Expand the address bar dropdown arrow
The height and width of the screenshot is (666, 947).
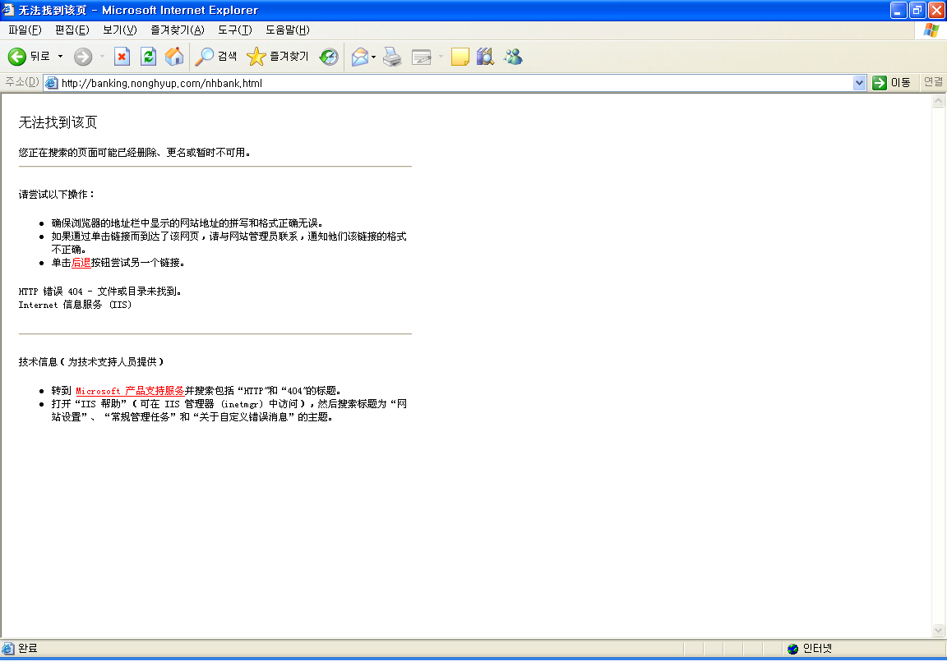[x=859, y=83]
